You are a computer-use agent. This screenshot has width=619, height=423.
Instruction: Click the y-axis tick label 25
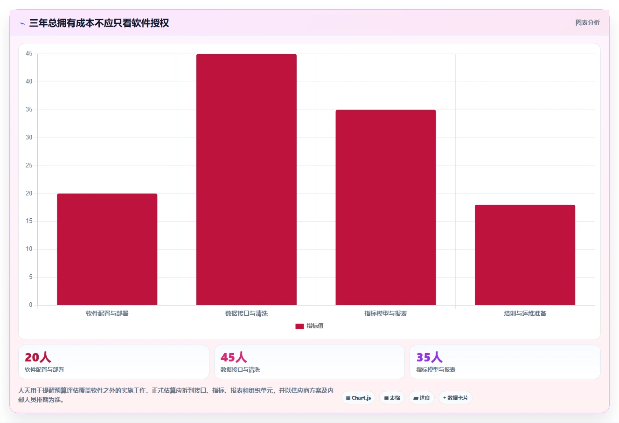[x=29, y=166]
